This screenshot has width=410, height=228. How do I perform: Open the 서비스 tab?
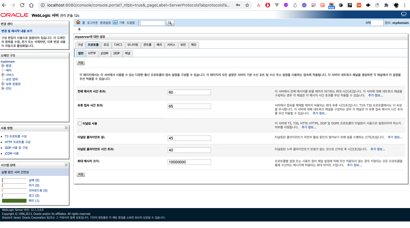pyautogui.click(x=171, y=45)
